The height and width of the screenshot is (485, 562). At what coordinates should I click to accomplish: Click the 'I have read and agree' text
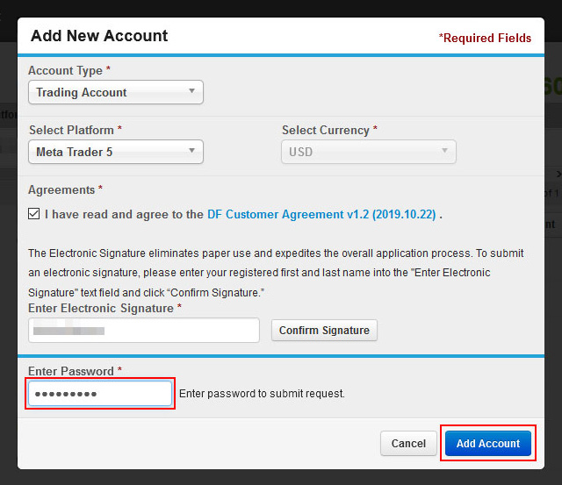[x=124, y=214]
